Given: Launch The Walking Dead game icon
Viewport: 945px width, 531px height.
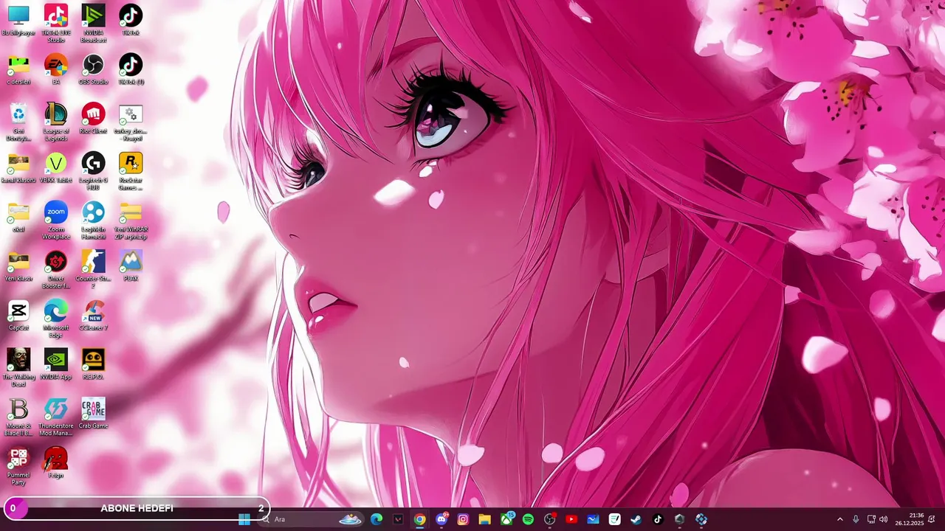Looking at the screenshot, I should click(x=18, y=368).
